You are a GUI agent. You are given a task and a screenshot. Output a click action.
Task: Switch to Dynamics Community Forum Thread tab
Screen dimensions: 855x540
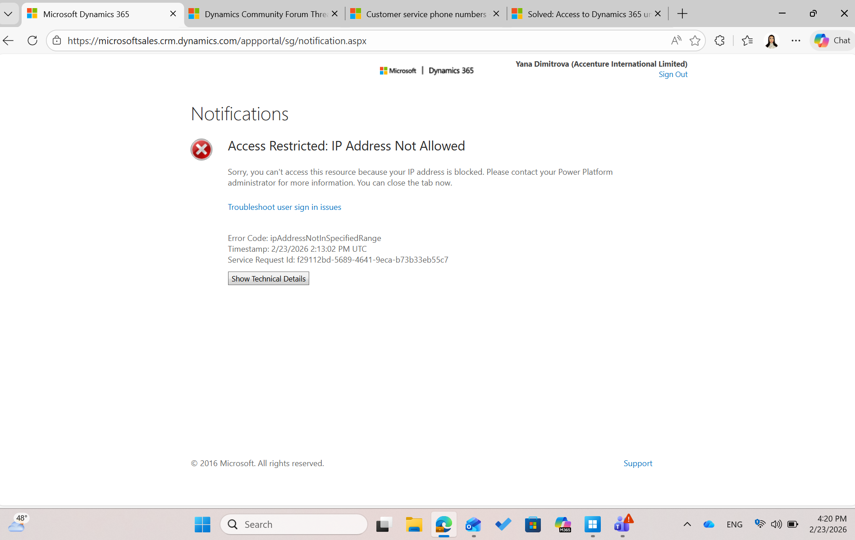[x=264, y=14]
